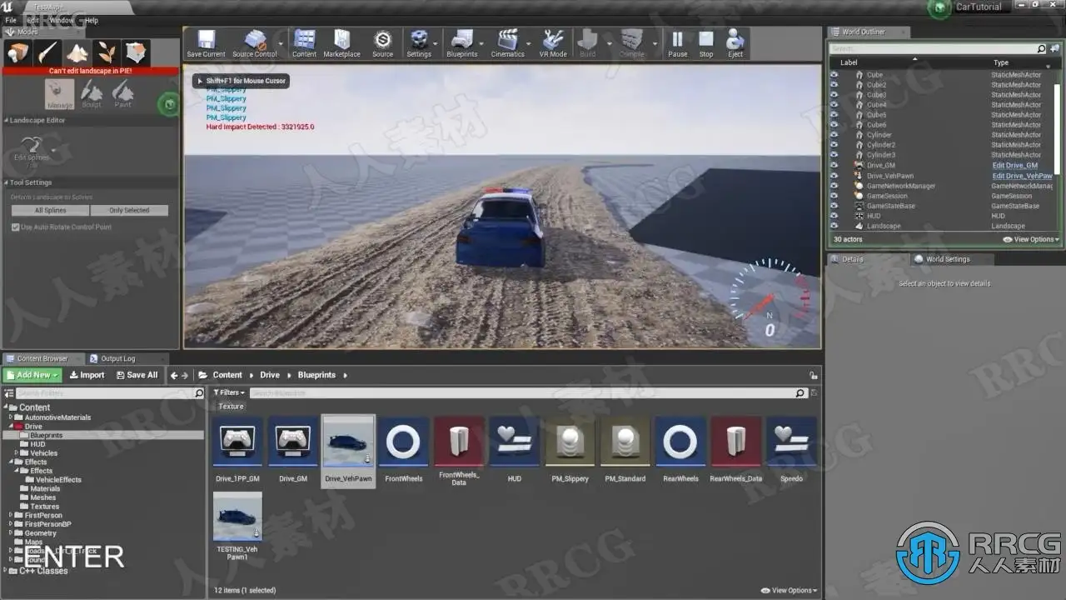
Task: Select the PM_Slippery asset thumbnail
Action: 570,443
